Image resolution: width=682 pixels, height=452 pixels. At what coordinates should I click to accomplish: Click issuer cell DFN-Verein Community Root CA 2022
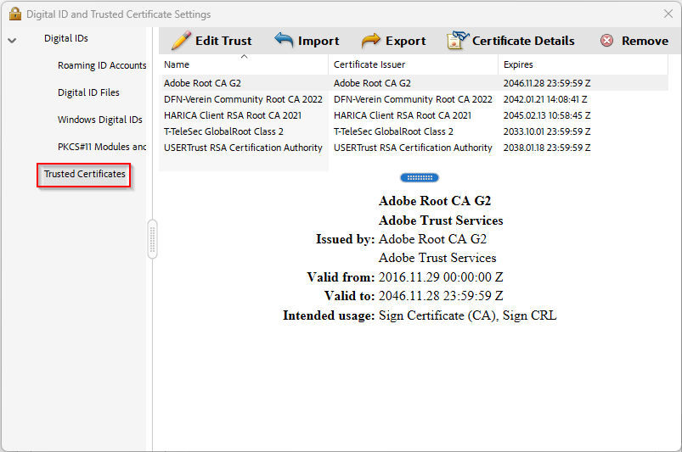pos(413,99)
